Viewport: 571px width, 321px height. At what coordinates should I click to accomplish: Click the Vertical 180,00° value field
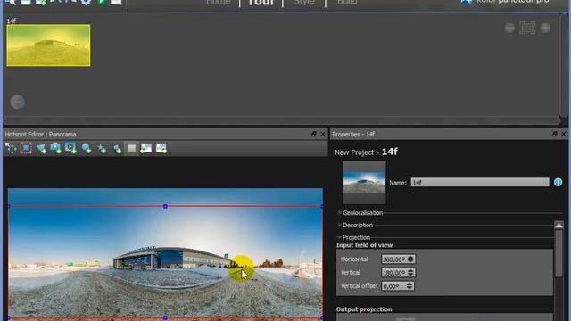coord(393,273)
